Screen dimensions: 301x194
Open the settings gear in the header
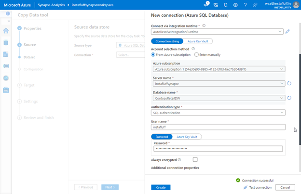pos(235,5)
